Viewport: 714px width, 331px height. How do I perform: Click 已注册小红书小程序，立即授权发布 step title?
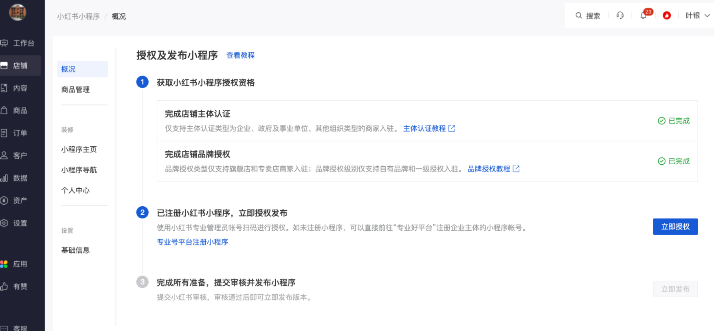click(x=222, y=213)
